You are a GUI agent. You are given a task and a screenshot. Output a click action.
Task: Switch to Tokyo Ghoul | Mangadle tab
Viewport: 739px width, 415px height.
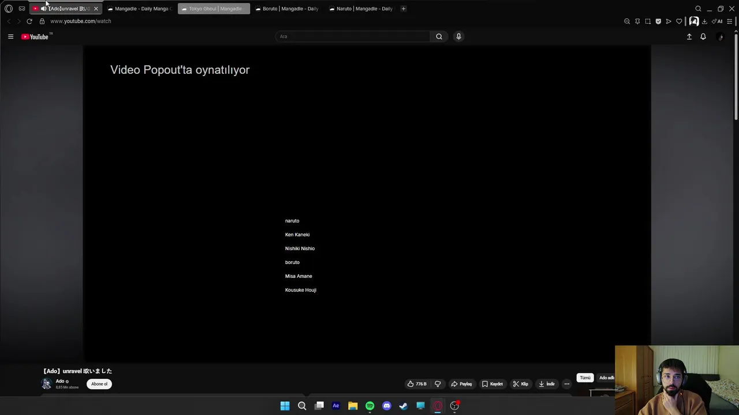click(x=214, y=9)
